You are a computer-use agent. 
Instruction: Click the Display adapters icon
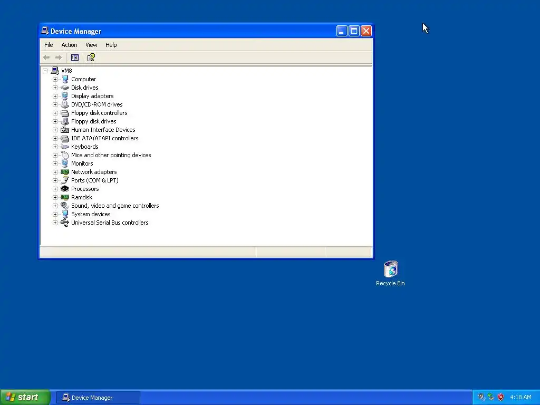(65, 96)
